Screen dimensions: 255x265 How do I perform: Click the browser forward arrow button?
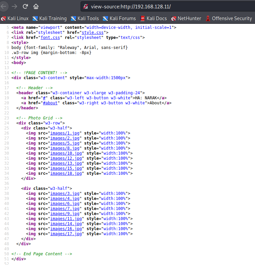click(14, 7)
